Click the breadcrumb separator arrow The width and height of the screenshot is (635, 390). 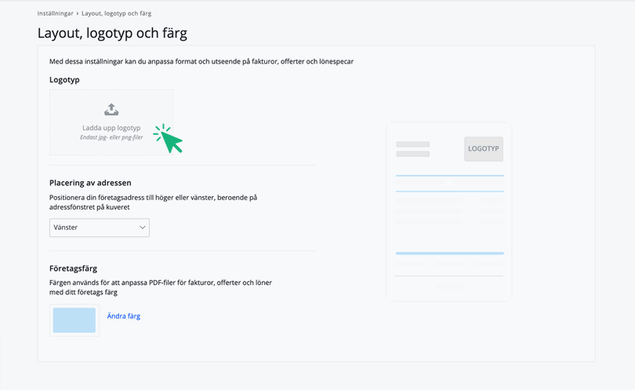click(x=78, y=13)
